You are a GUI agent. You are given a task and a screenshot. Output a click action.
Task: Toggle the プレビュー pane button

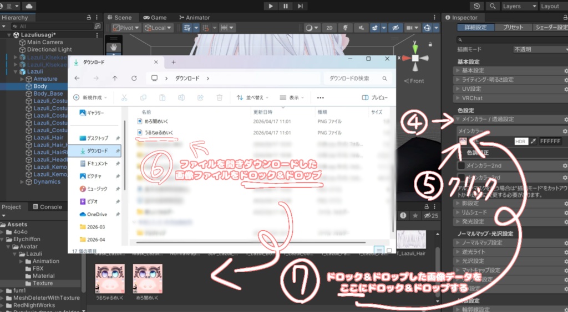[375, 97]
